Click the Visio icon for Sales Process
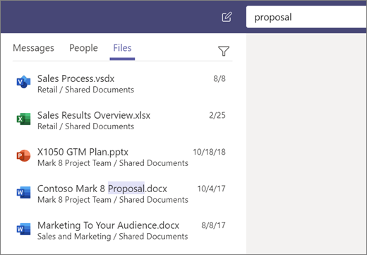This screenshot has height=255, width=367. (x=23, y=82)
